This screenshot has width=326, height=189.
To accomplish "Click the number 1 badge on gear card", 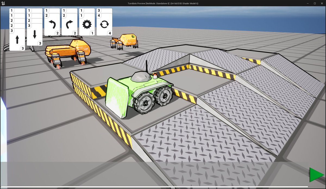I will pos(92,34).
